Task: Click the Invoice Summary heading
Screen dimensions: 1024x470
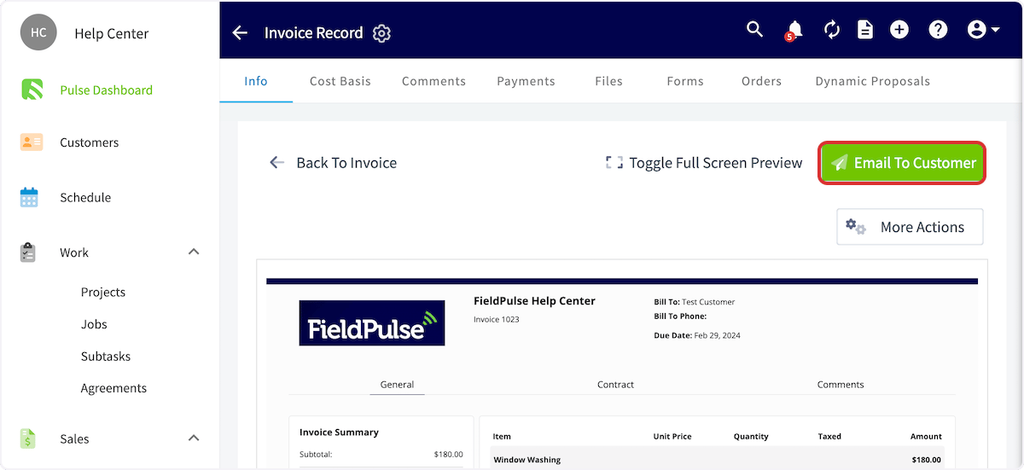Action: [339, 432]
